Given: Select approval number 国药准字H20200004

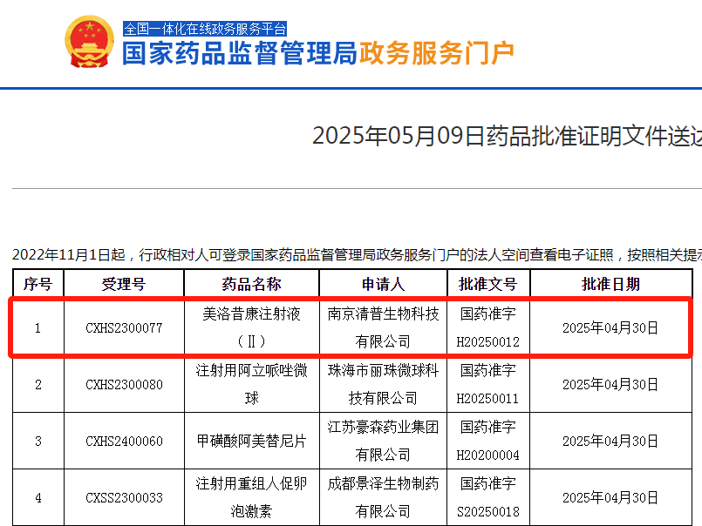Looking at the screenshot, I should tap(488, 441).
